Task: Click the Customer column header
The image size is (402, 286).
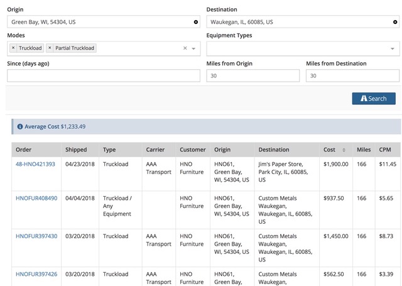Action: (193, 150)
